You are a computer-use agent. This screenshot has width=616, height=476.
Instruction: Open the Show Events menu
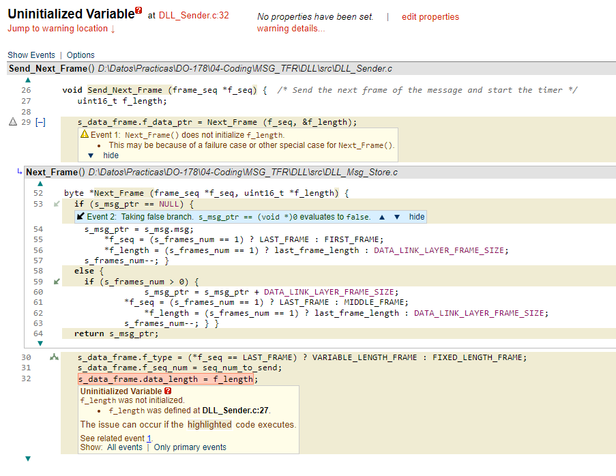click(x=31, y=55)
